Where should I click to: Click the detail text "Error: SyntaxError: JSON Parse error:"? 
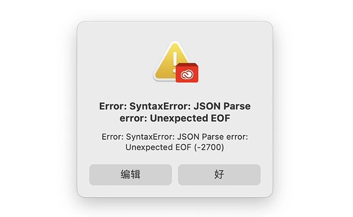[175, 137]
